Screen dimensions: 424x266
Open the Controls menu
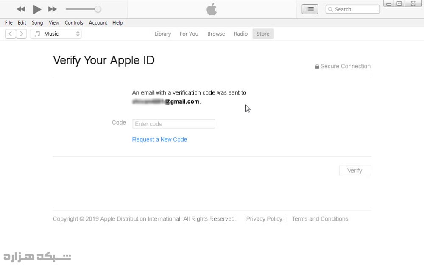[x=74, y=23]
